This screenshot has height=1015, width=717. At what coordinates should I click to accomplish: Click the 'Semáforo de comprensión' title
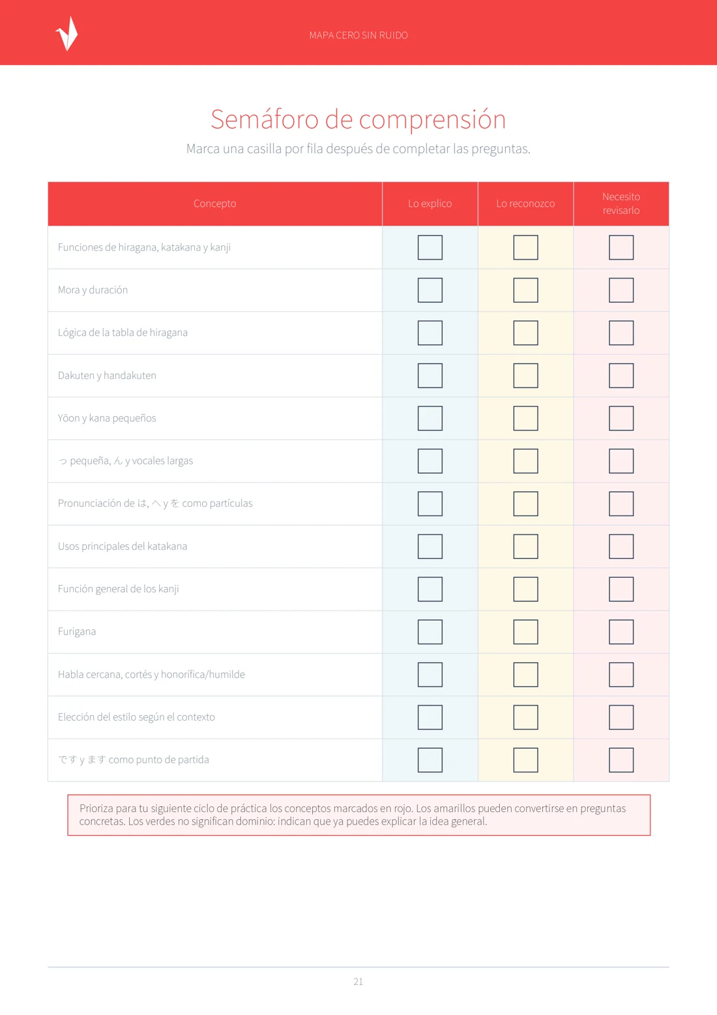[358, 119]
